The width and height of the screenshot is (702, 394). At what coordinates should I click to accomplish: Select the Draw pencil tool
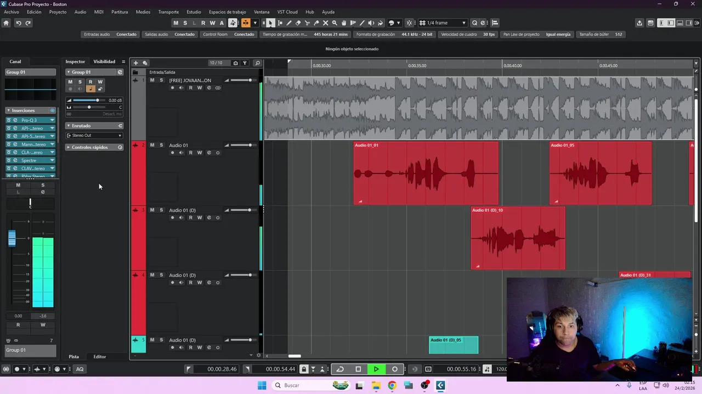[289, 23]
